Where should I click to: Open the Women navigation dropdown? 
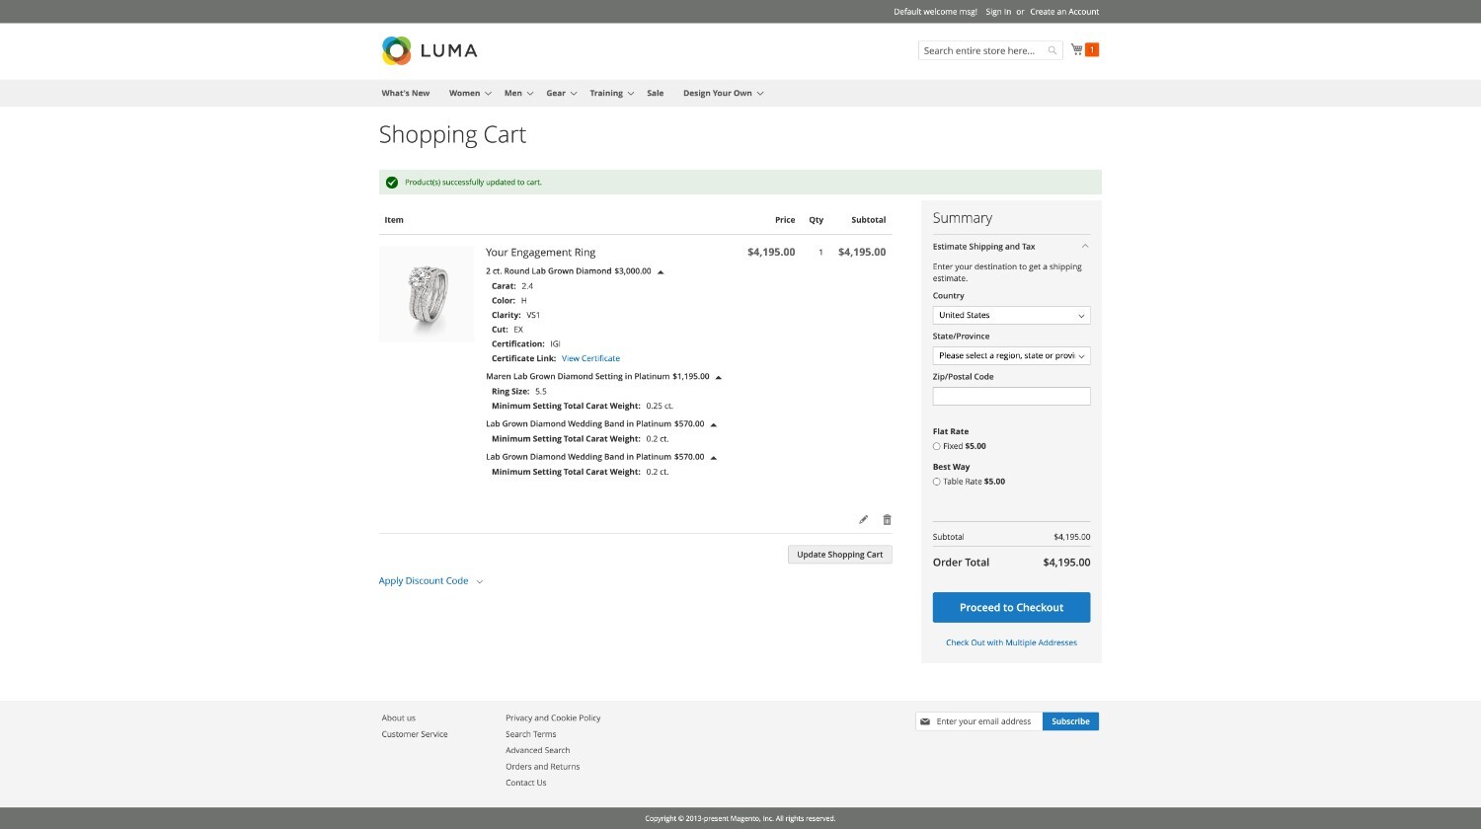[x=464, y=93]
